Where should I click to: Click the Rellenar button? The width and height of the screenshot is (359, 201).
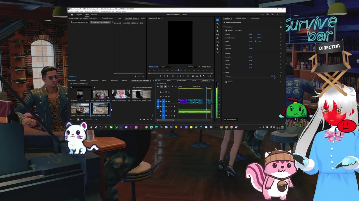[x=229, y=30]
